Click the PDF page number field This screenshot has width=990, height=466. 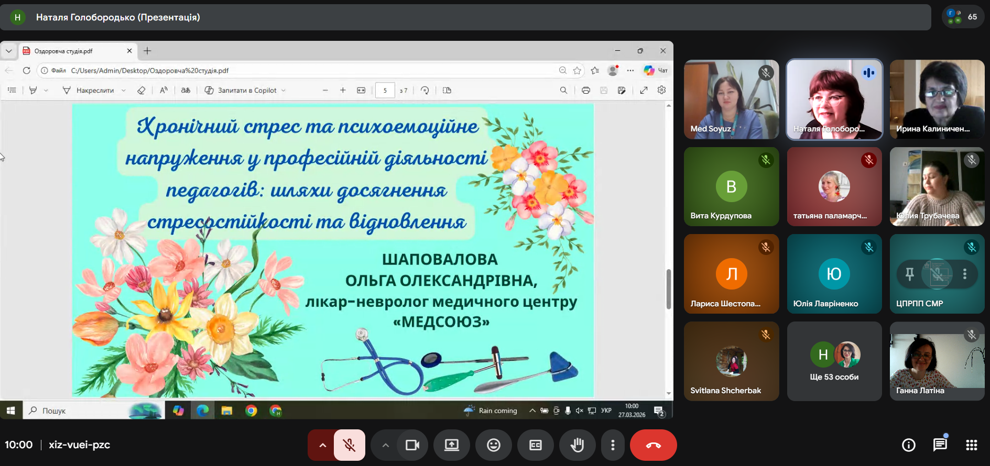385,90
